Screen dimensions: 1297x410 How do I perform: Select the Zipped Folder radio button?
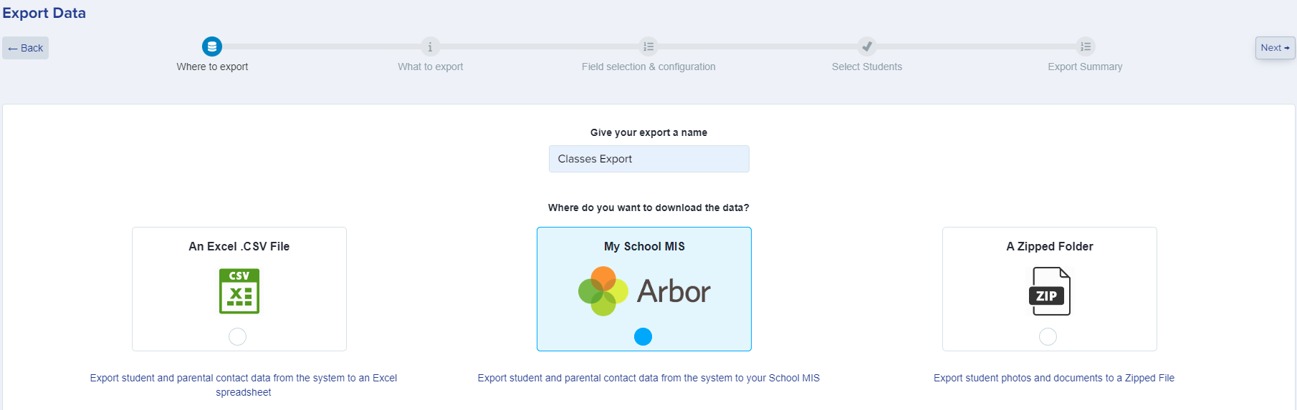click(1048, 336)
